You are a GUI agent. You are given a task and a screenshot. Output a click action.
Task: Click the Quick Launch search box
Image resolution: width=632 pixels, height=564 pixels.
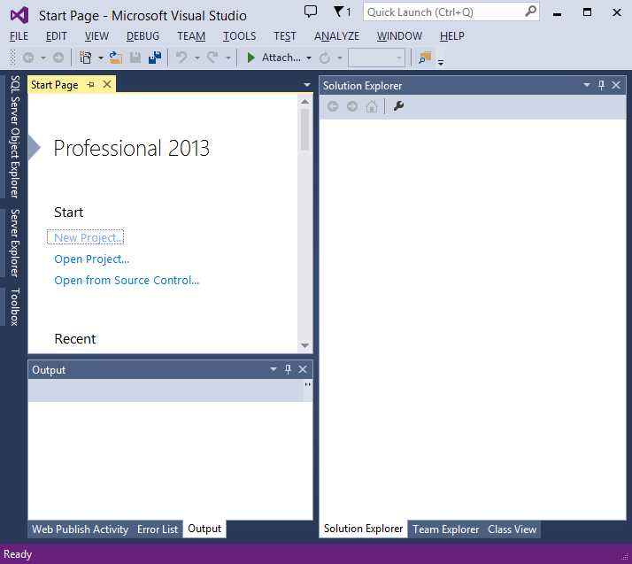[x=443, y=12]
